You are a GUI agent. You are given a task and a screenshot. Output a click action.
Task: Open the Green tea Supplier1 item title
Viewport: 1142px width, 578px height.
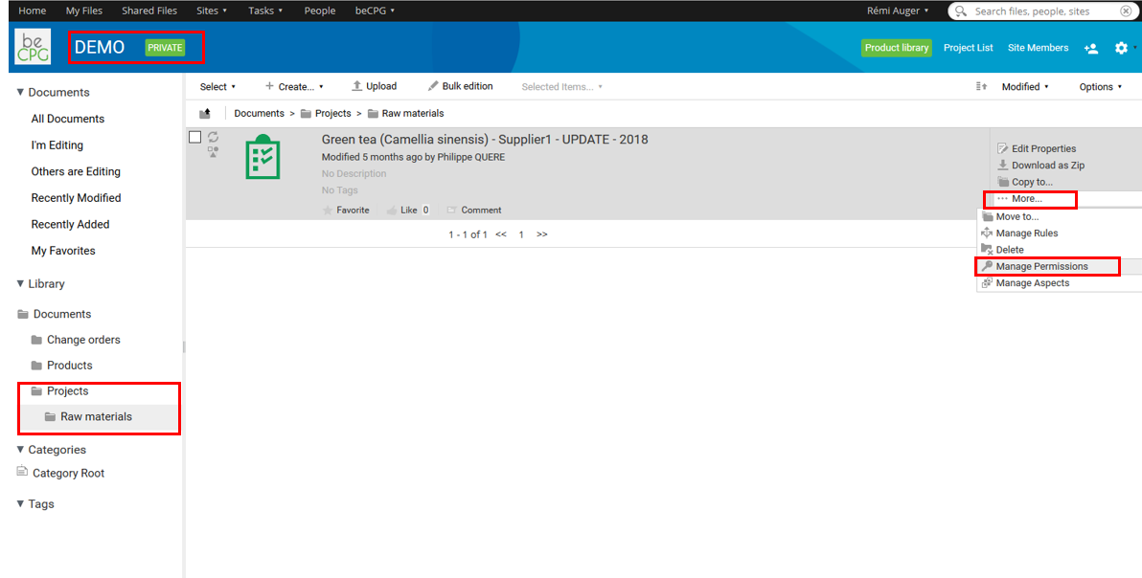click(x=485, y=140)
